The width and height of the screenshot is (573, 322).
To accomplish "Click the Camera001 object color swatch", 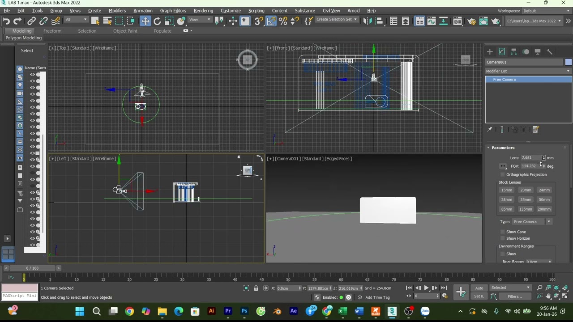I will pyautogui.click(x=568, y=63).
